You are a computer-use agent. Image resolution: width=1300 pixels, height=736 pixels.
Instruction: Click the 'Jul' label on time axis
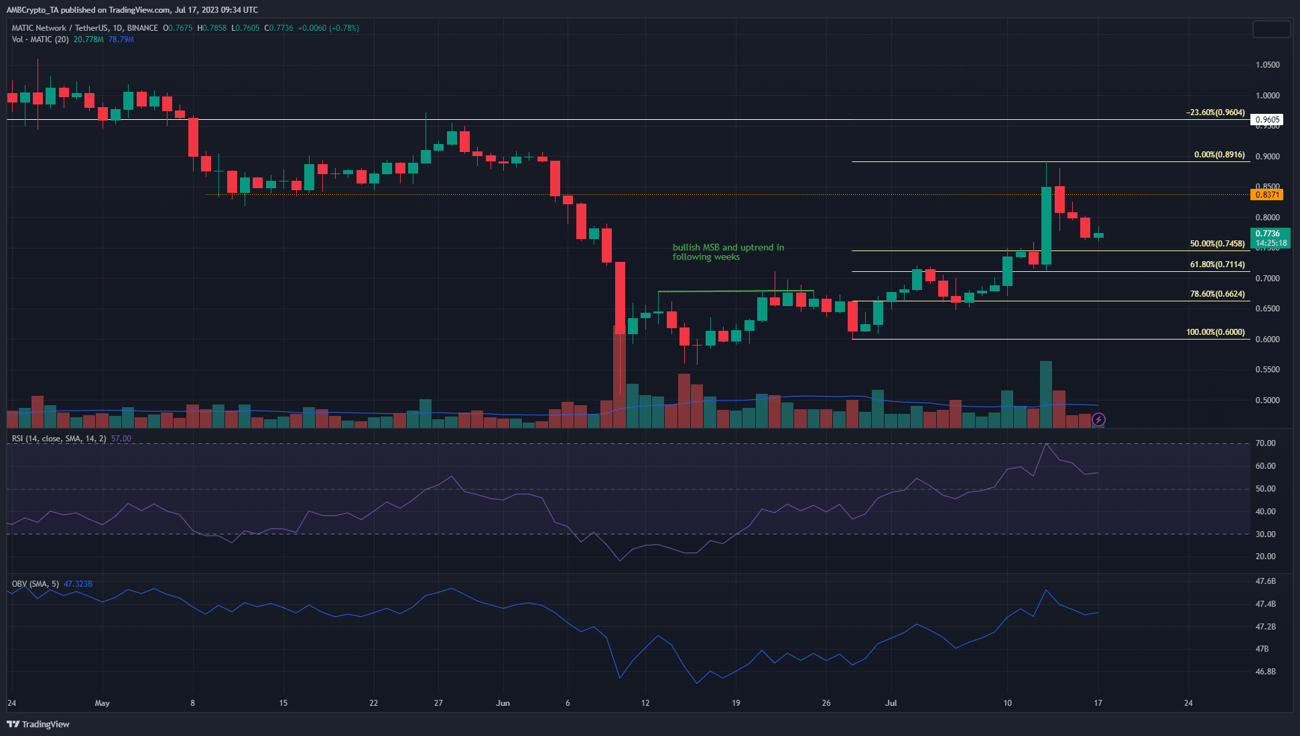(x=891, y=703)
